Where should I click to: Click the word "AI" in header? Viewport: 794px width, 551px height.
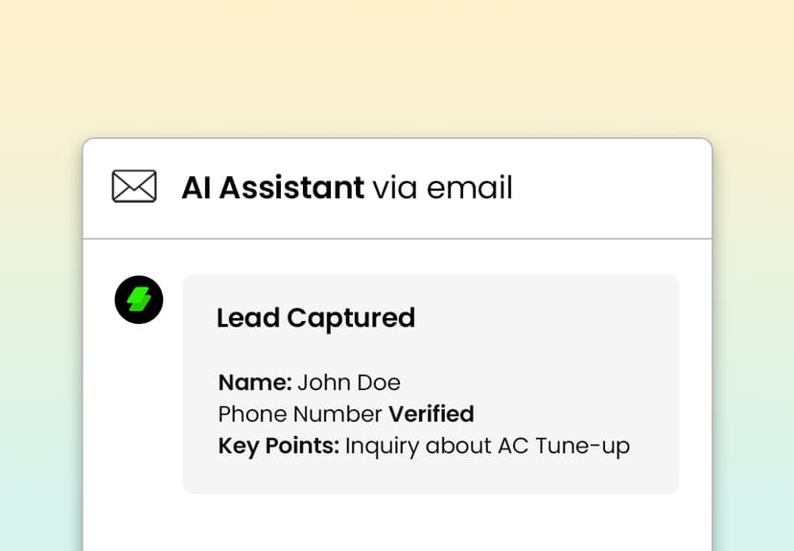tap(196, 188)
